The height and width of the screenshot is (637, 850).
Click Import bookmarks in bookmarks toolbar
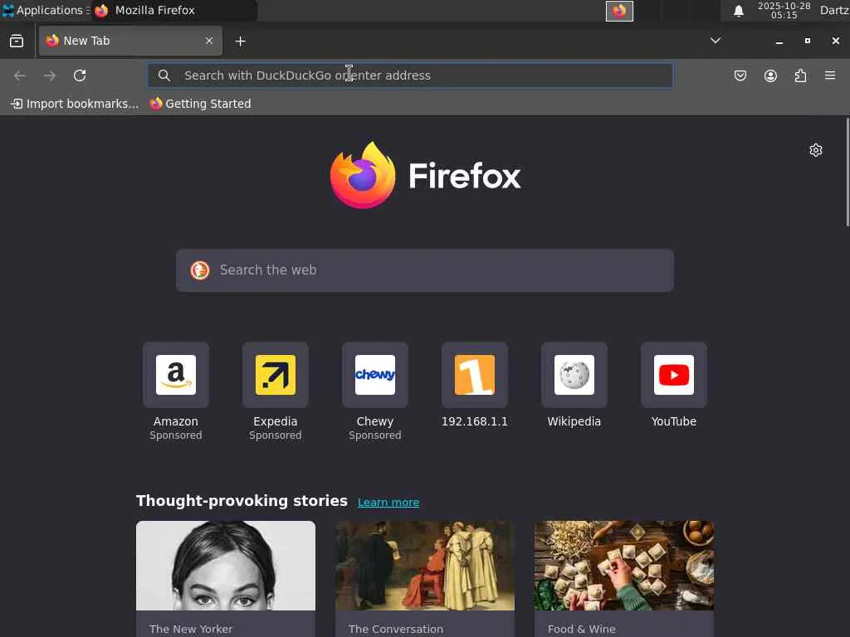[75, 104]
